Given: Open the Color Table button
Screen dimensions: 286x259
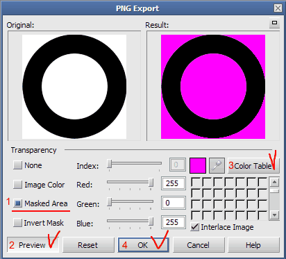Looking at the screenshot, I should click(253, 165).
